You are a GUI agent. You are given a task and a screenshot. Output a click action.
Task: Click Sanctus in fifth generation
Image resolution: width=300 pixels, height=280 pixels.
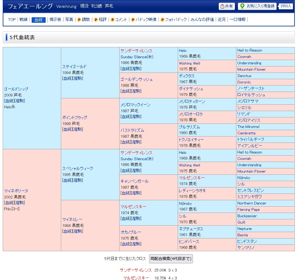[x=244, y=76]
